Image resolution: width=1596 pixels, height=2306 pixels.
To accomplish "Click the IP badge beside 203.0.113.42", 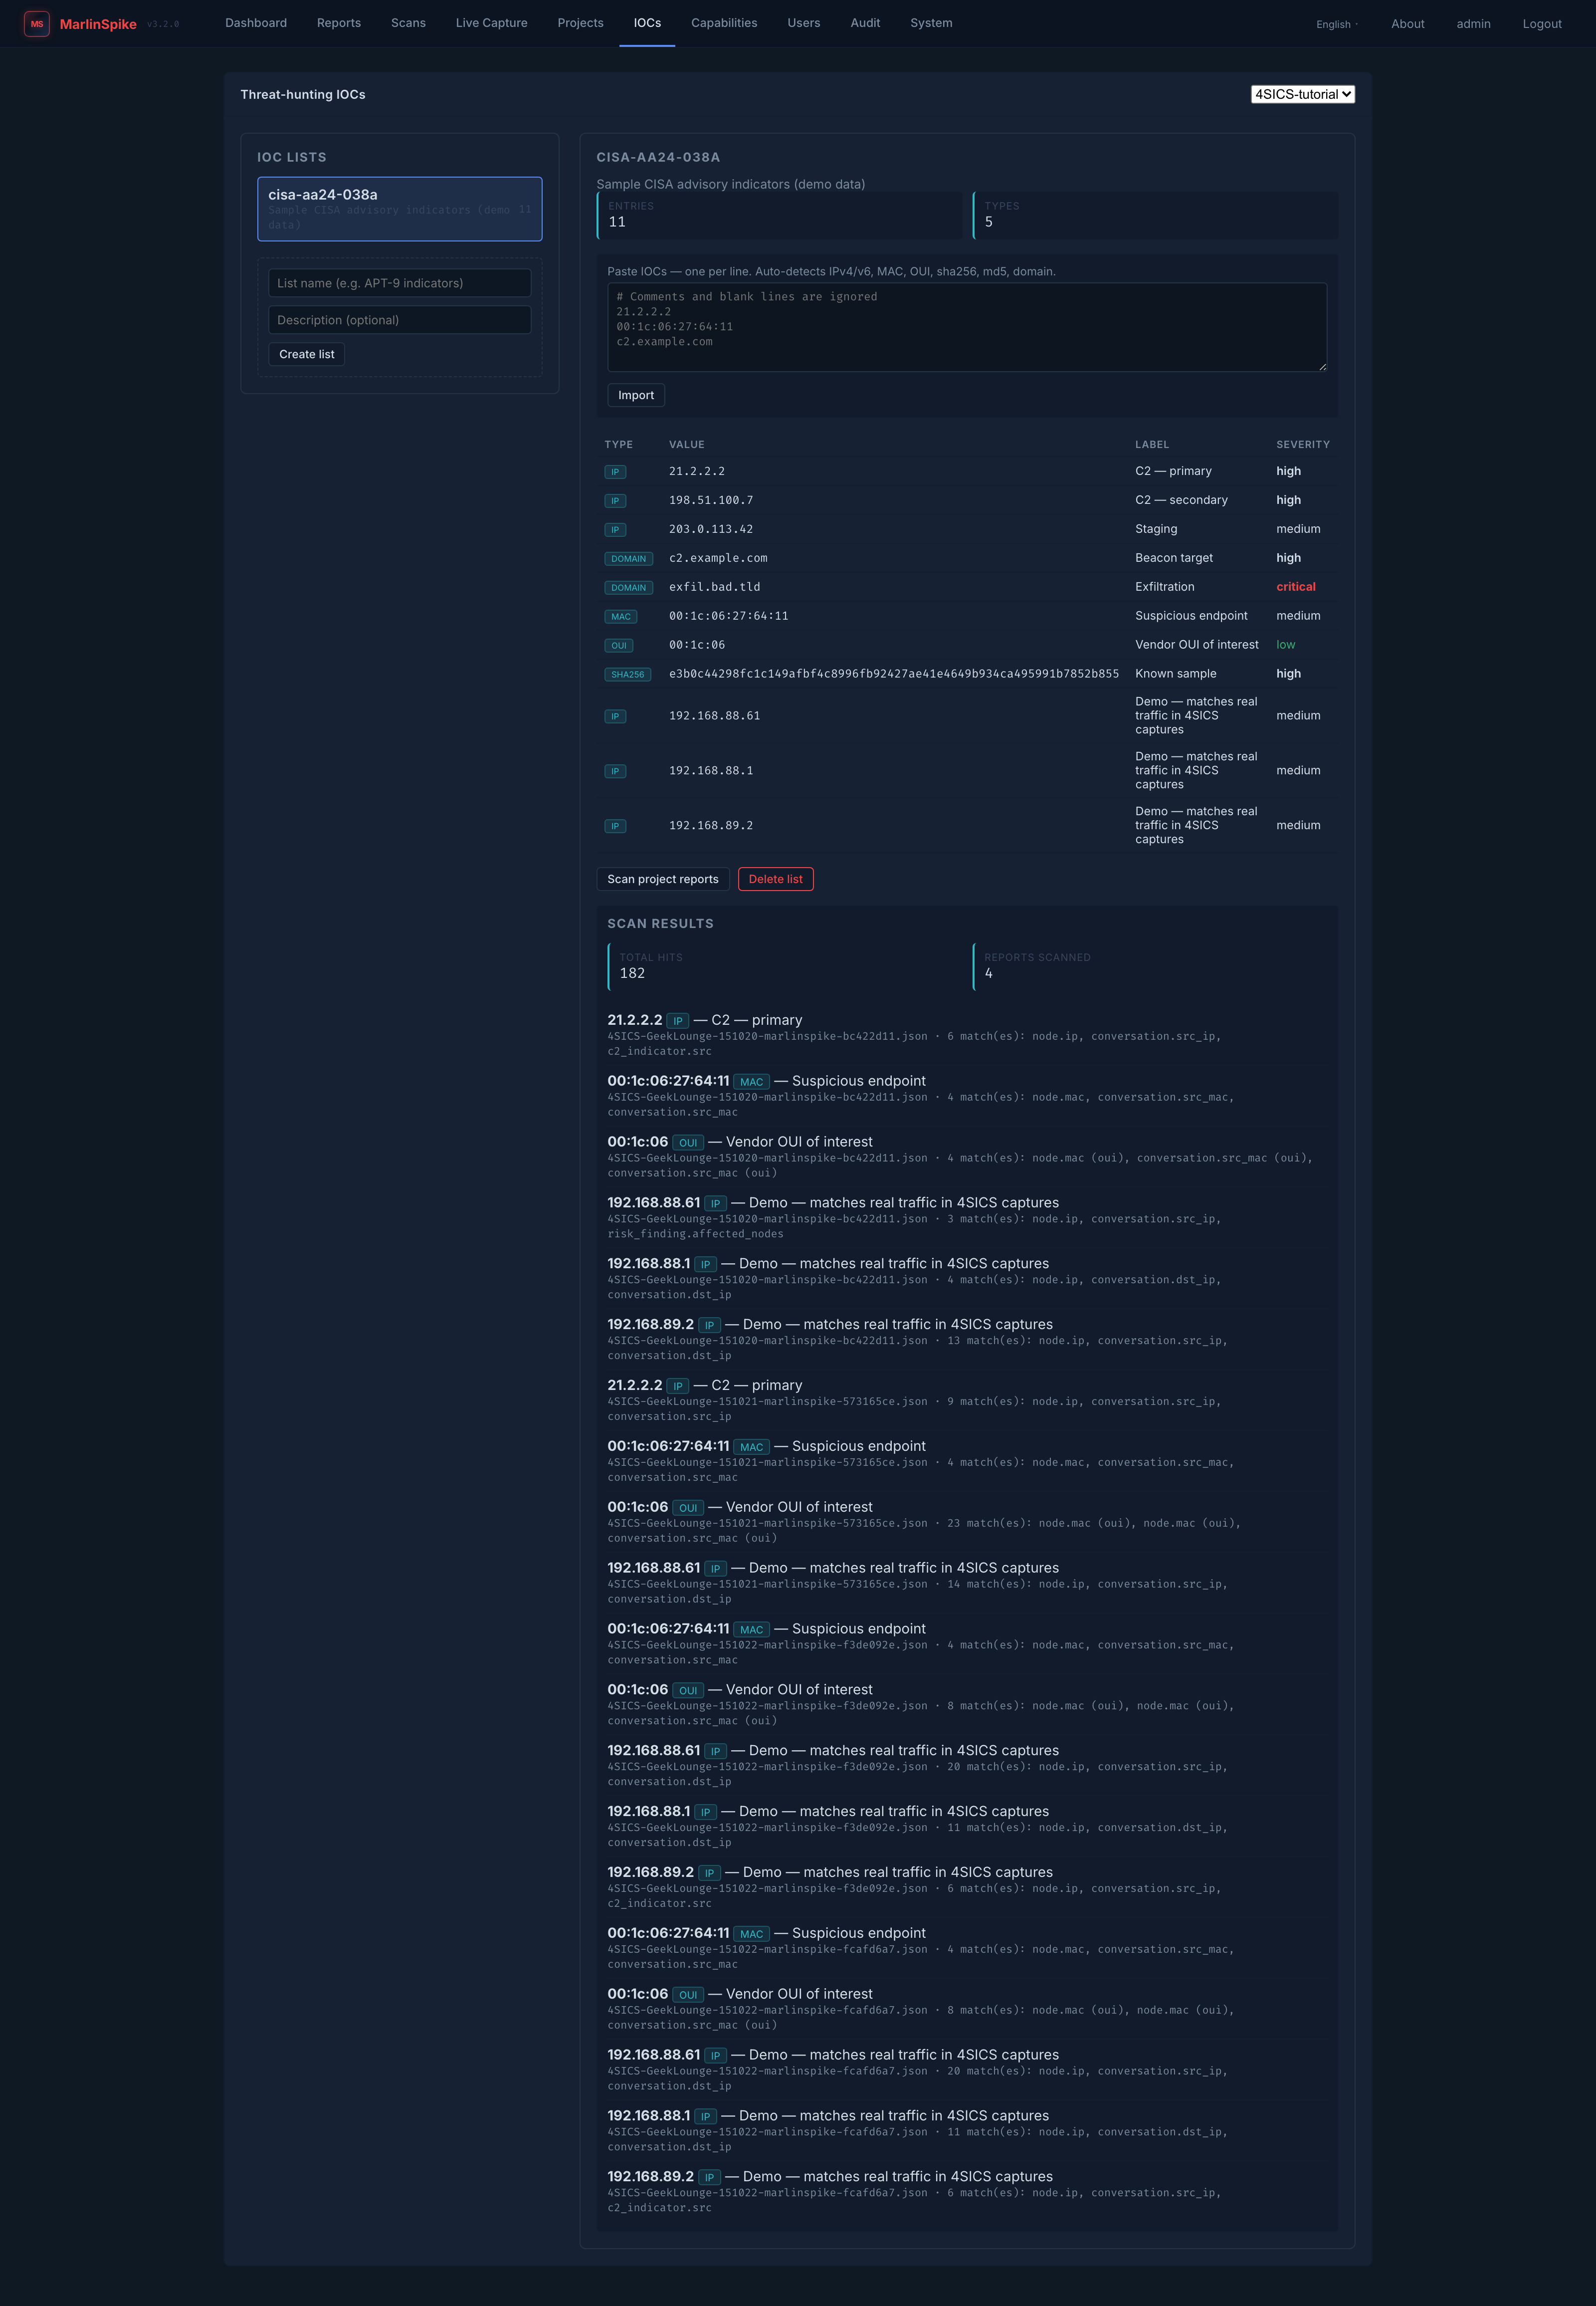I will pyautogui.click(x=615, y=529).
